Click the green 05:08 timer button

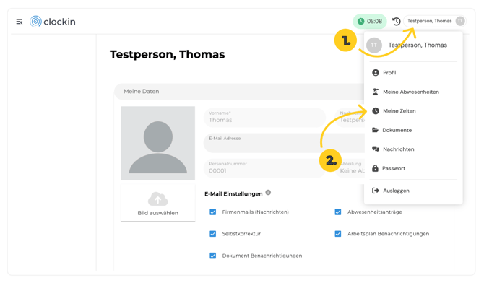(x=370, y=21)
